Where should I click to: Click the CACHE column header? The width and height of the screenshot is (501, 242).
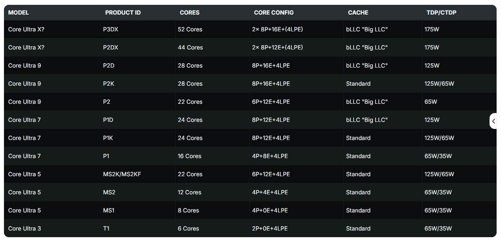(x=358, y=12)
